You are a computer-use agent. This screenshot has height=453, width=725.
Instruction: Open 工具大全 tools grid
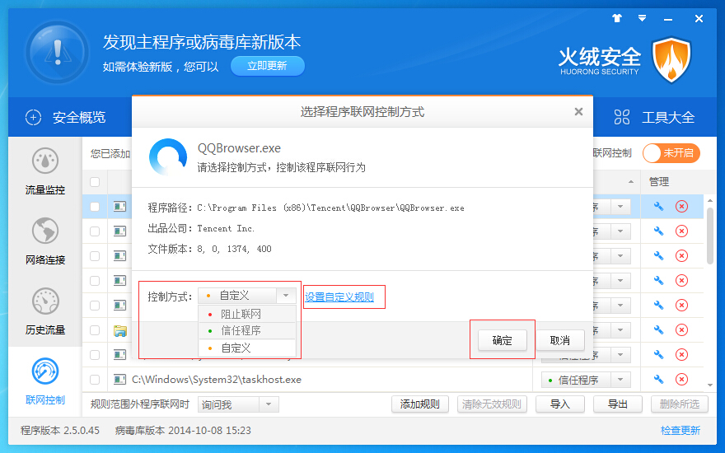click(622, 118)
